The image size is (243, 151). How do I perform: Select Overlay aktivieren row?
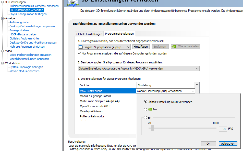click(107, 111)
